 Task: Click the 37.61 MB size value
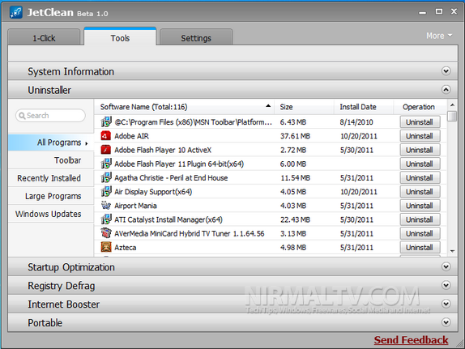(295, 136)
